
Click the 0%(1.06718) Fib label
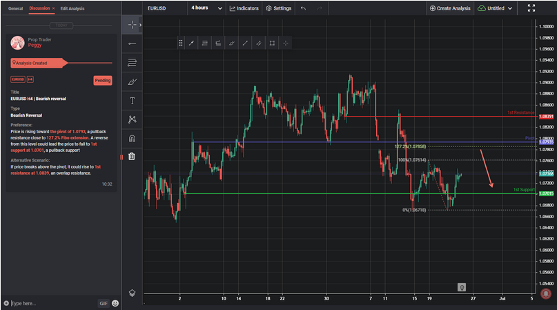point(414,210)
